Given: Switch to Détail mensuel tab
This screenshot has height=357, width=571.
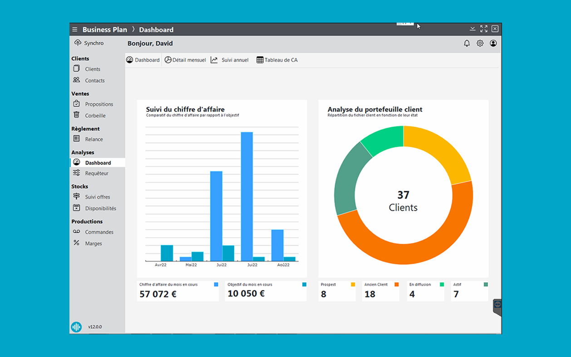Looking at the screenshot, I should pos(185,60).
